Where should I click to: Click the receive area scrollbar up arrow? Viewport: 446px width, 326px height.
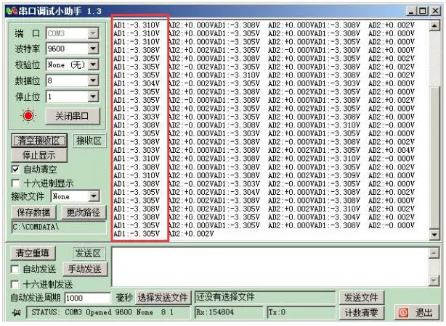(x=434, y=26)
